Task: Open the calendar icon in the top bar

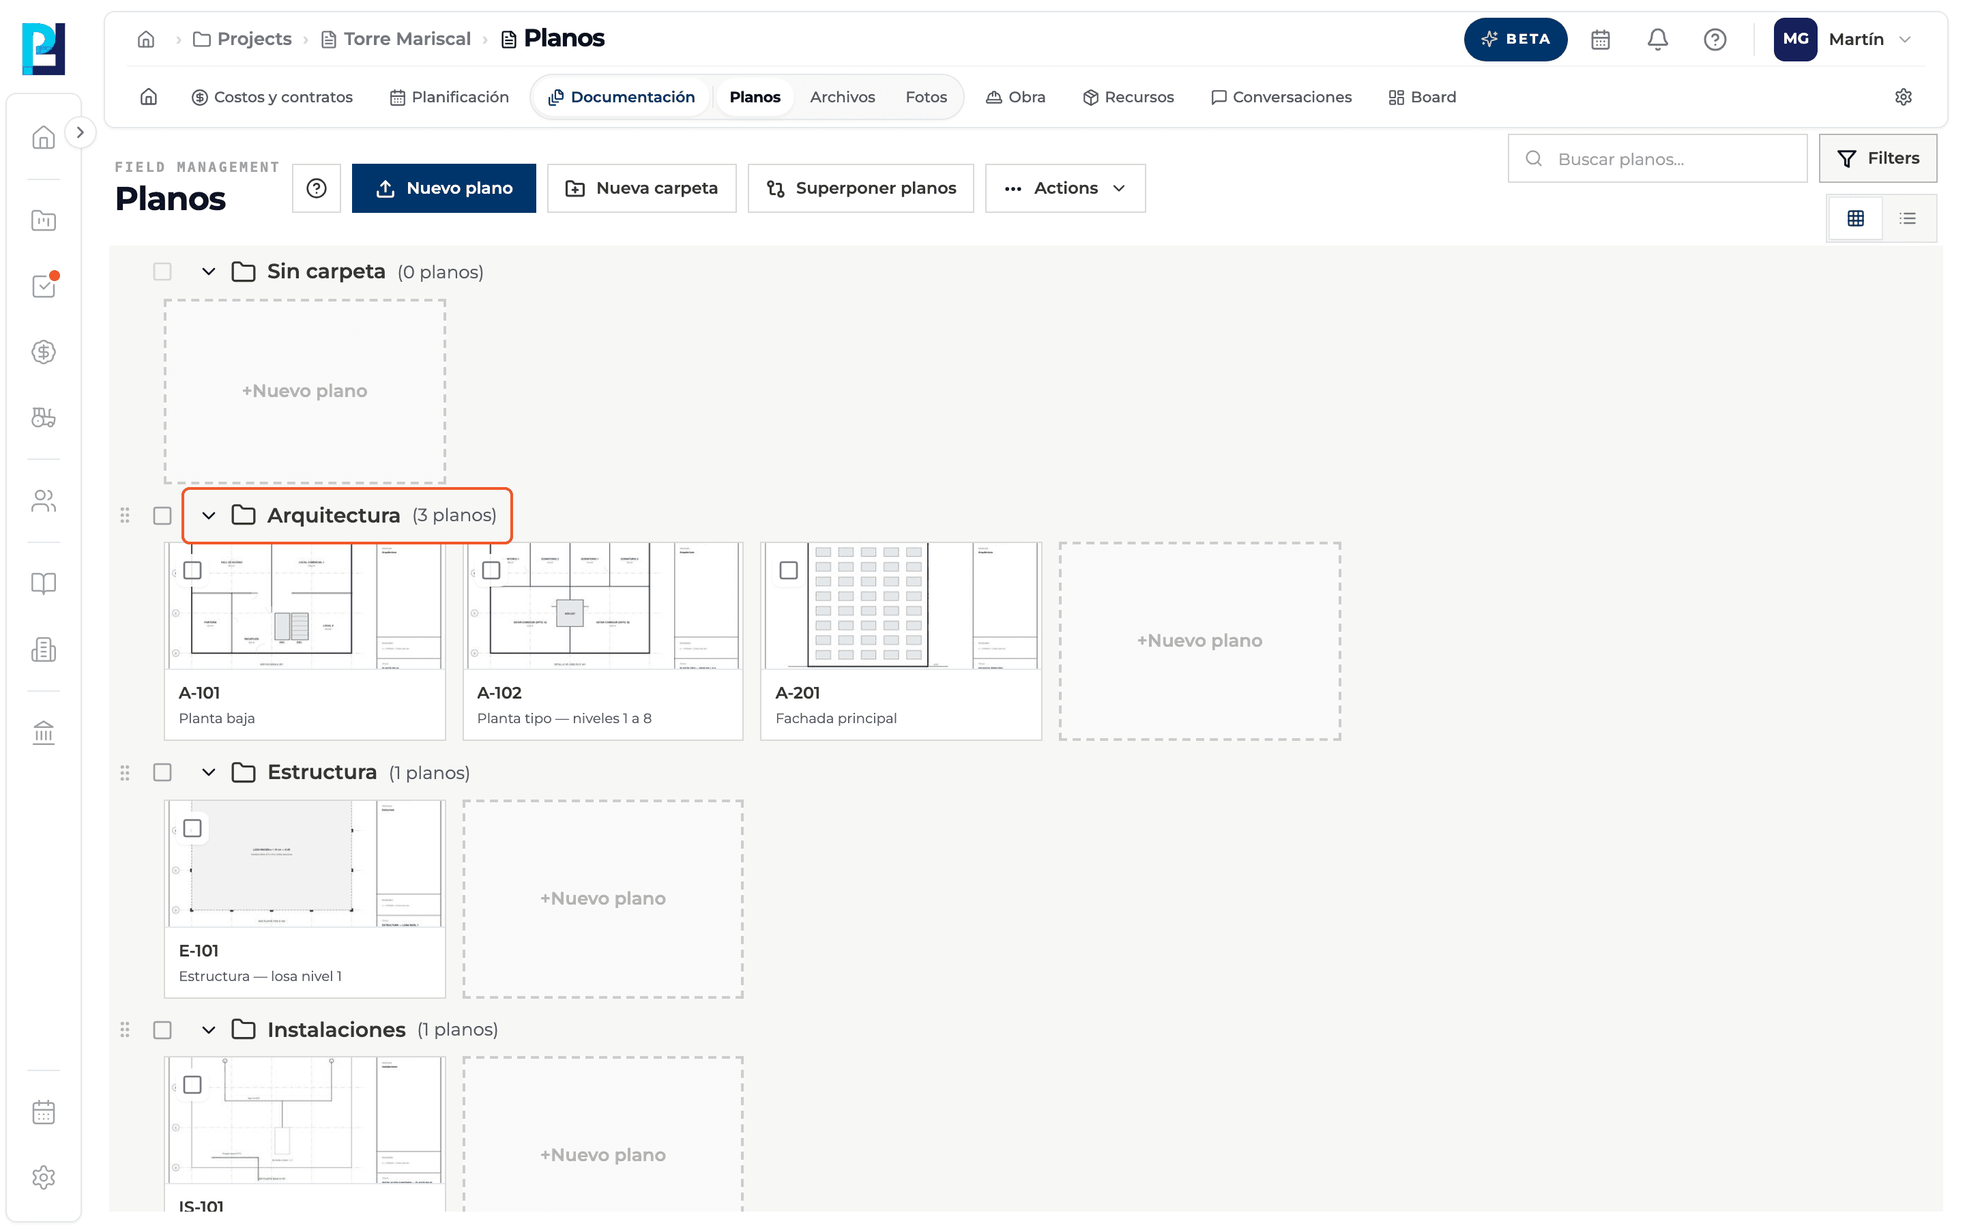Action: [1599, 39]
